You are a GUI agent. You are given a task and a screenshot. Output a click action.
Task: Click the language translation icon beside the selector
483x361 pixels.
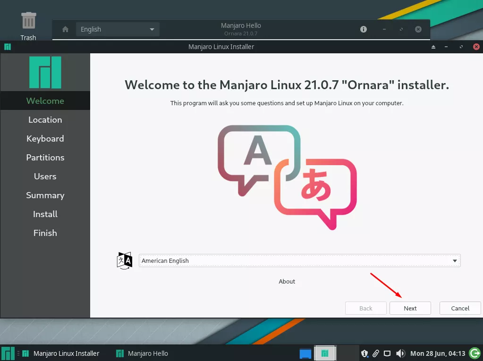click(125, 260)
